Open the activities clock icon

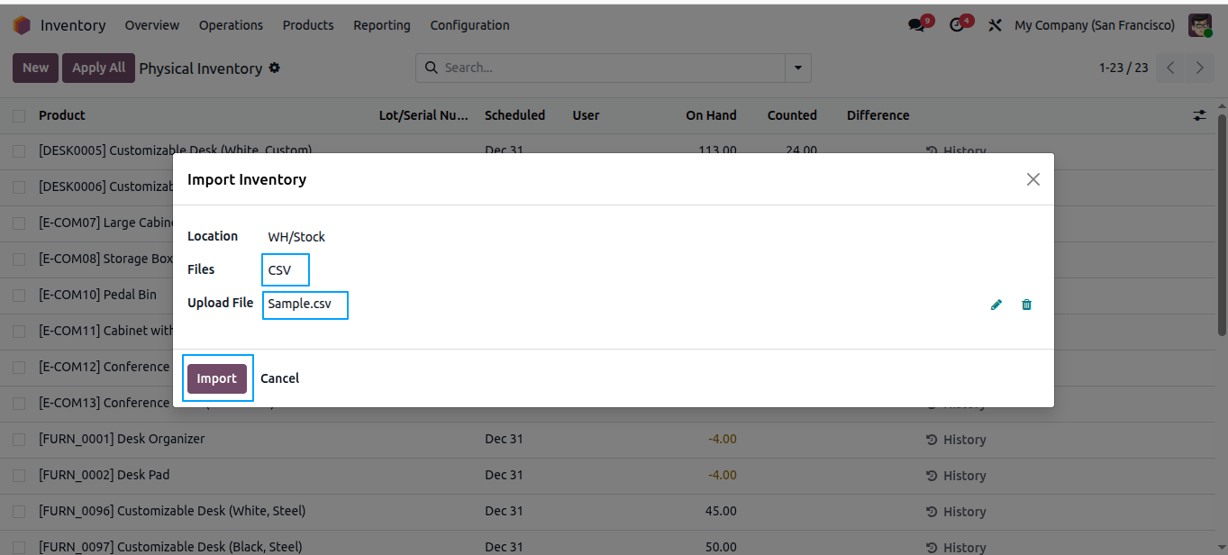[958, 25]
